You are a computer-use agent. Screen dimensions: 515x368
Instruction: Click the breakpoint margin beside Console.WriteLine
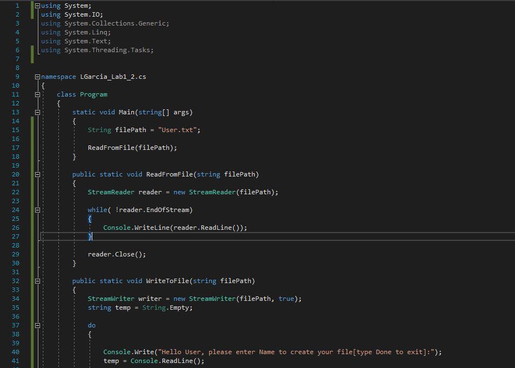point(6,228)
